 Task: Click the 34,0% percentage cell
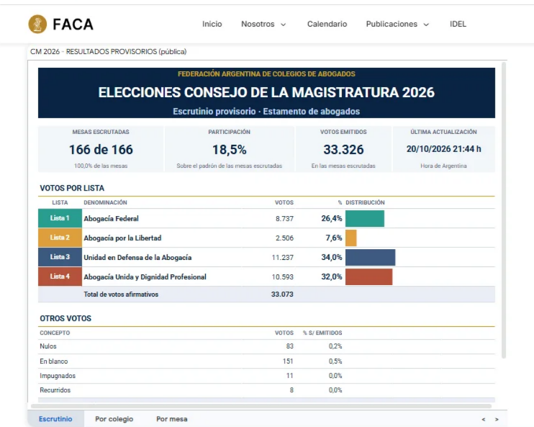(x=331, y=257)
